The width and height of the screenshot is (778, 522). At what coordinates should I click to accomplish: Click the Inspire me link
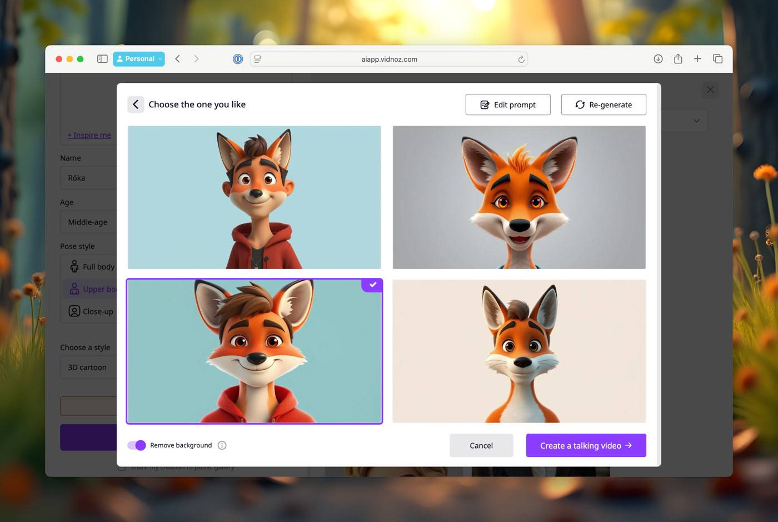click(x=89, y=135)
